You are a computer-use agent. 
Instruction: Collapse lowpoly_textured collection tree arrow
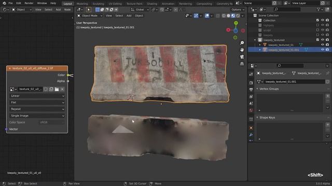point(255,40)
